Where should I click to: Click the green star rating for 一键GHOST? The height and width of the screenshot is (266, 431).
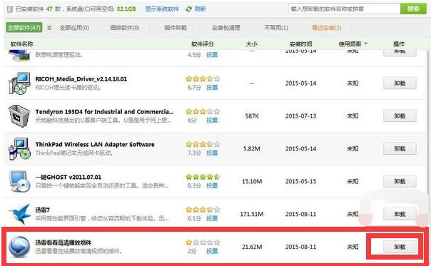coord(203,177)
